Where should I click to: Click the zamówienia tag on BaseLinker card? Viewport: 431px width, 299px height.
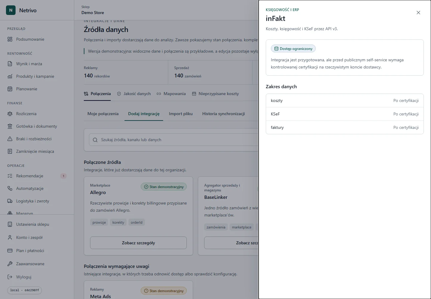216,227
